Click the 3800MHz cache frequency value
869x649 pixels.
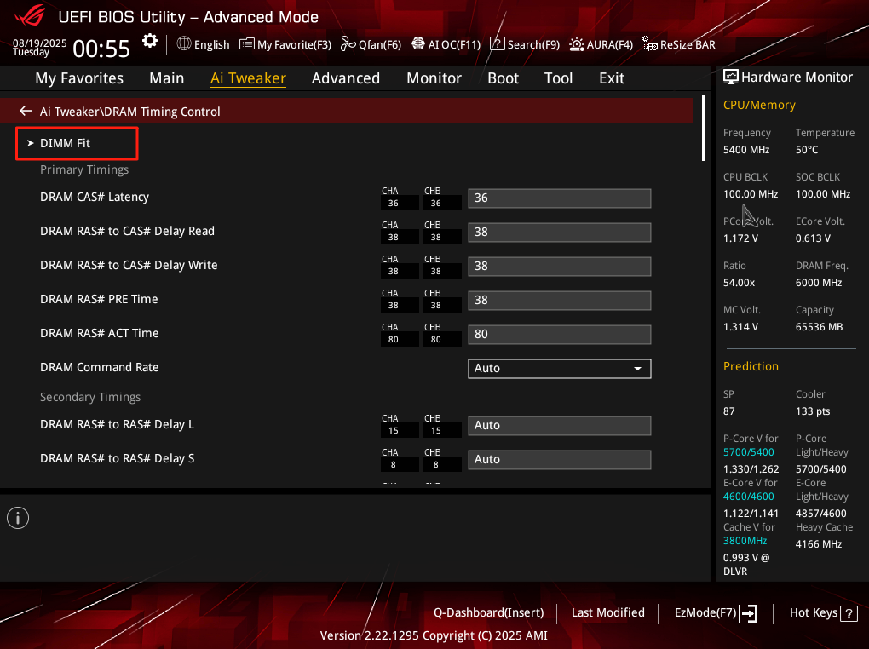point(745,541)
